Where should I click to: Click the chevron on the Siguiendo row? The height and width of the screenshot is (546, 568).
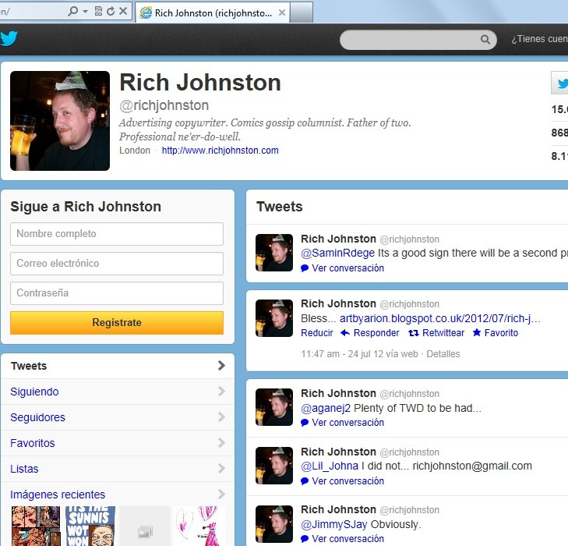coord(221,392)
